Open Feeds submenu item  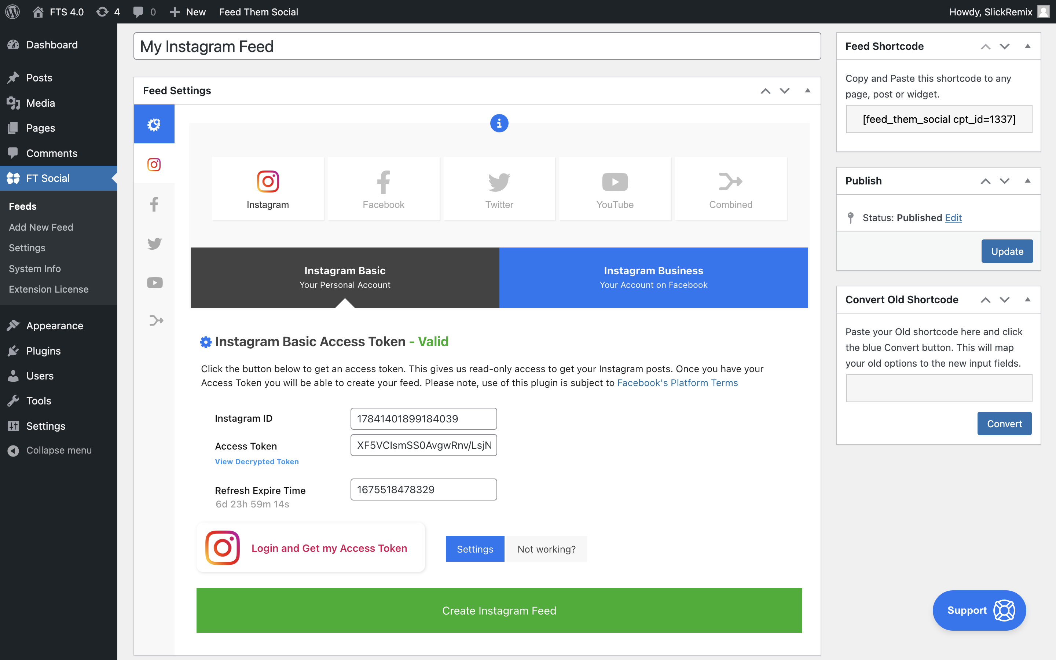[23, 206]
